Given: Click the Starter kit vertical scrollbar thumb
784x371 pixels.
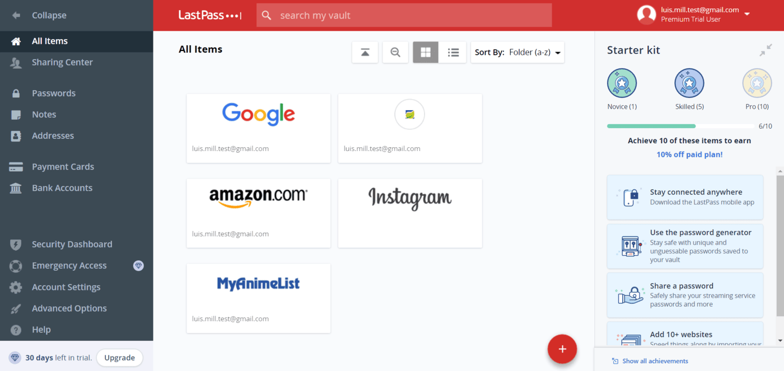Looking at the screenshot, I should (x=780, y=245).
